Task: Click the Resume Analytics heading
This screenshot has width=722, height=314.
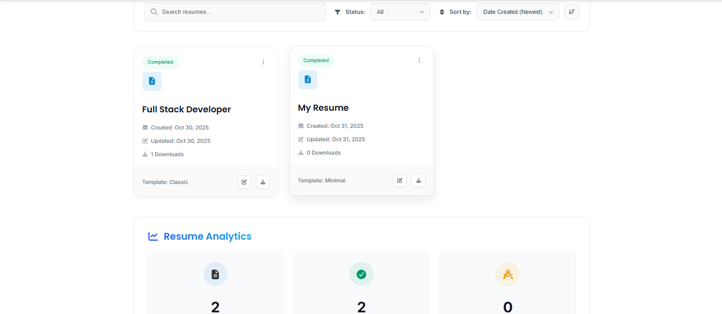Action: (208, 236)
